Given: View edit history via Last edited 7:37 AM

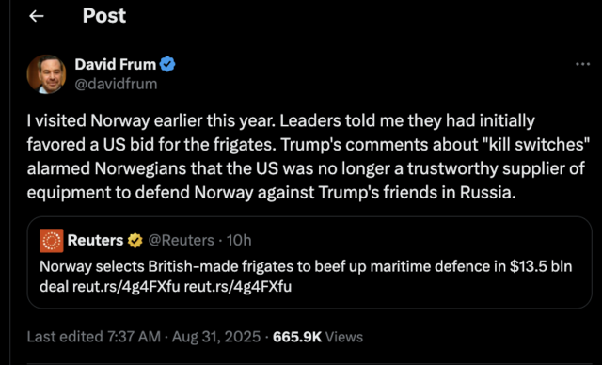Looking at the screenshot, I should point(94,337).
